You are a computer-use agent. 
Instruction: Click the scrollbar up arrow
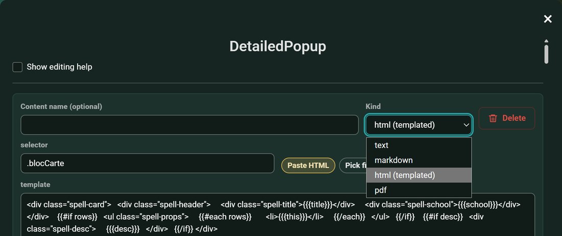pyautogui.click(x=546, y=41)
